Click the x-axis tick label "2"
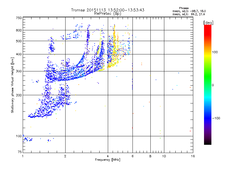This screenshot has width=227, height=170. click(65, 156)
